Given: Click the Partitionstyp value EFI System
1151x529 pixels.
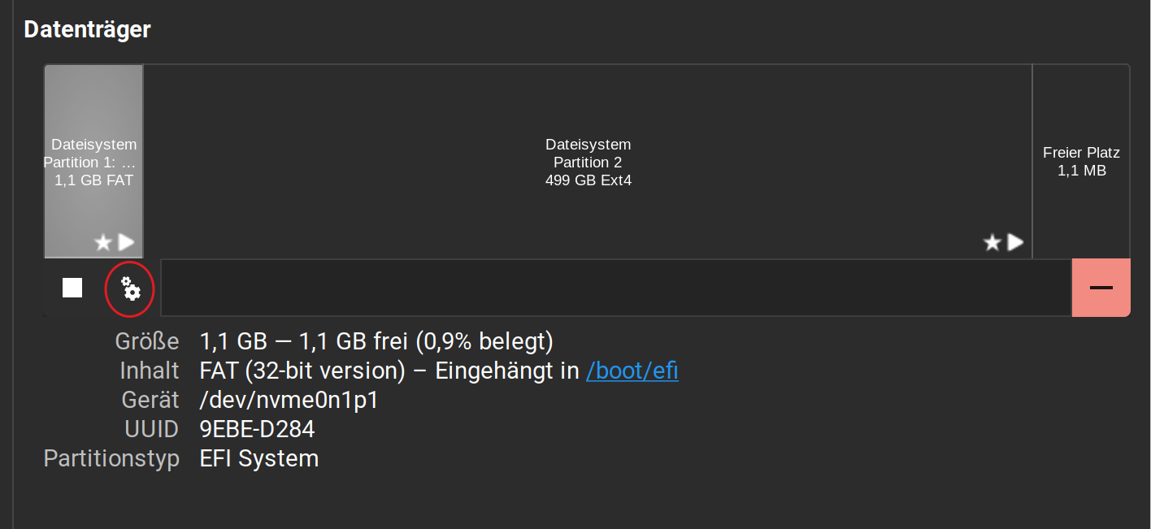Looking at the screenshot, I should click(258, 458).
